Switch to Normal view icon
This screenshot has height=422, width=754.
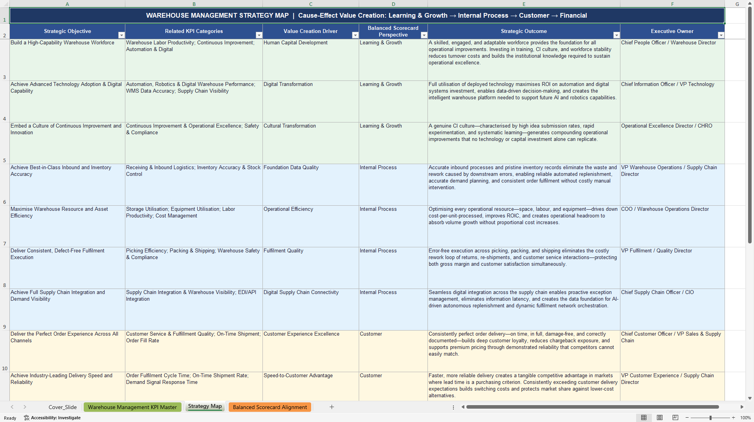[x=644, y=418]
